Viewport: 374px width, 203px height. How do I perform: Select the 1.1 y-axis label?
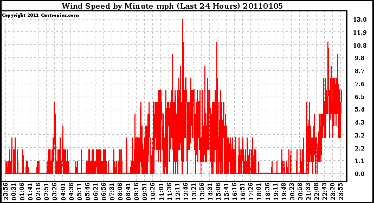coord(360,161)
